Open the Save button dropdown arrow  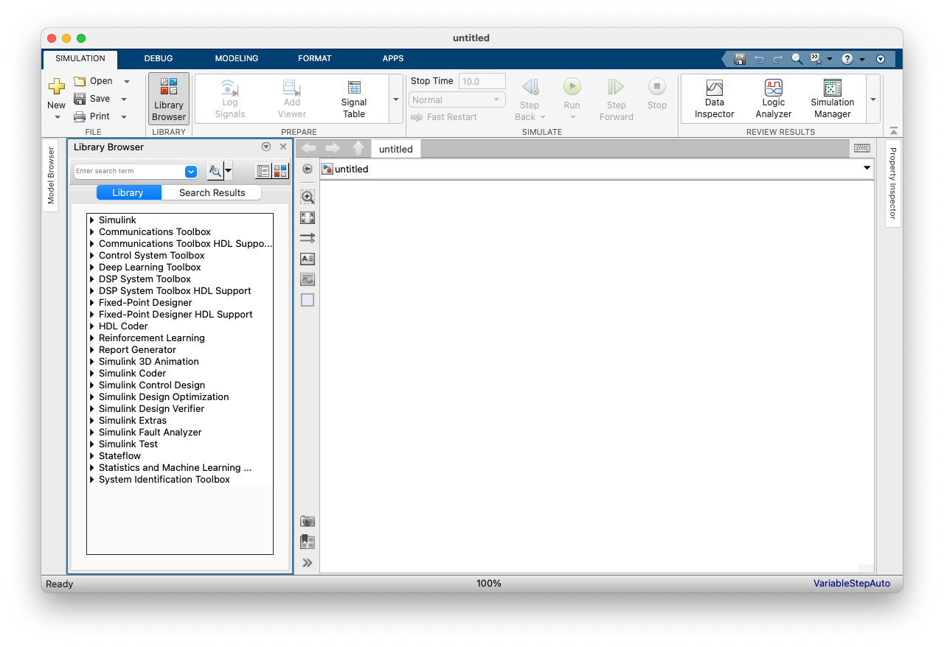click(x=123, y=99)
